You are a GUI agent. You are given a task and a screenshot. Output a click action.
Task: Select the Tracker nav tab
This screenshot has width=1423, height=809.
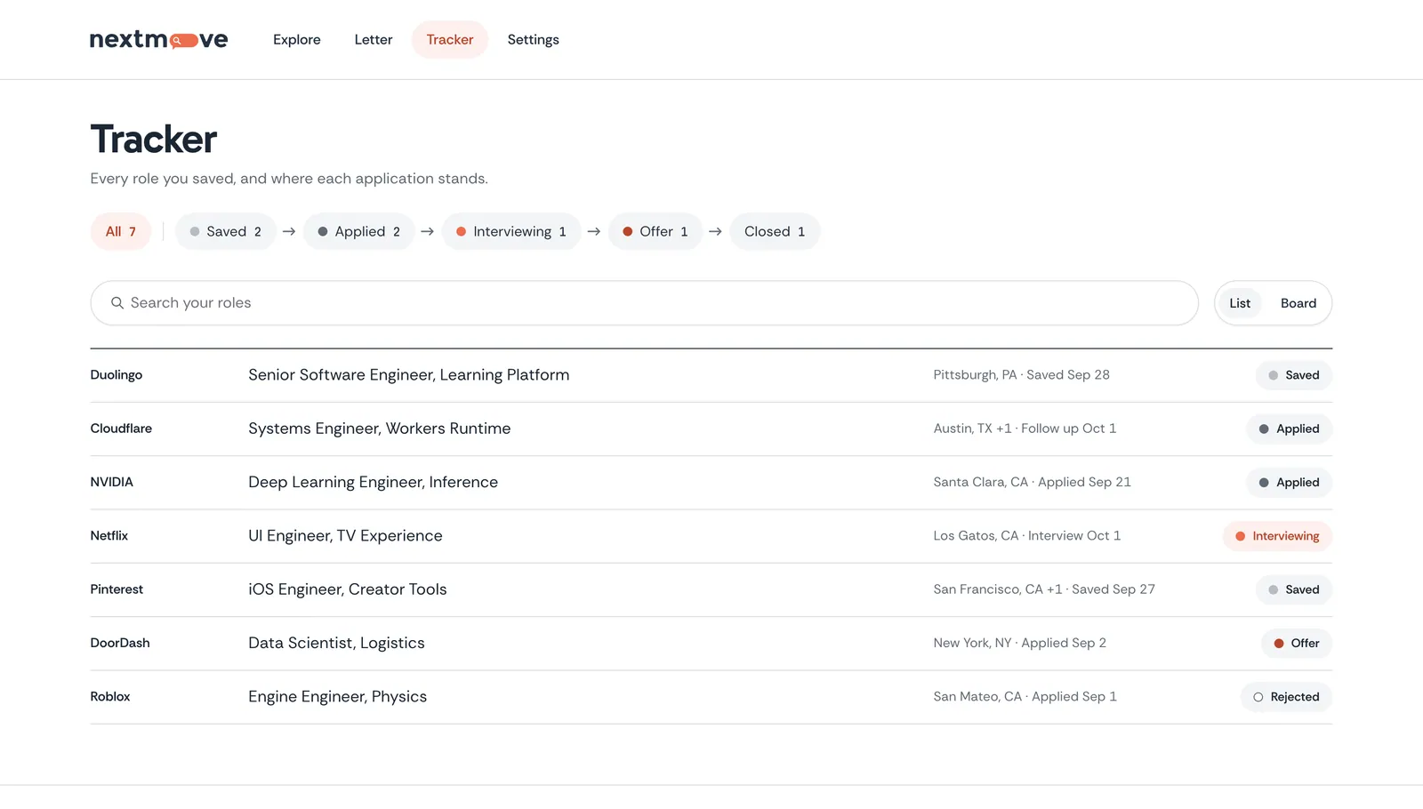[450, 40]
